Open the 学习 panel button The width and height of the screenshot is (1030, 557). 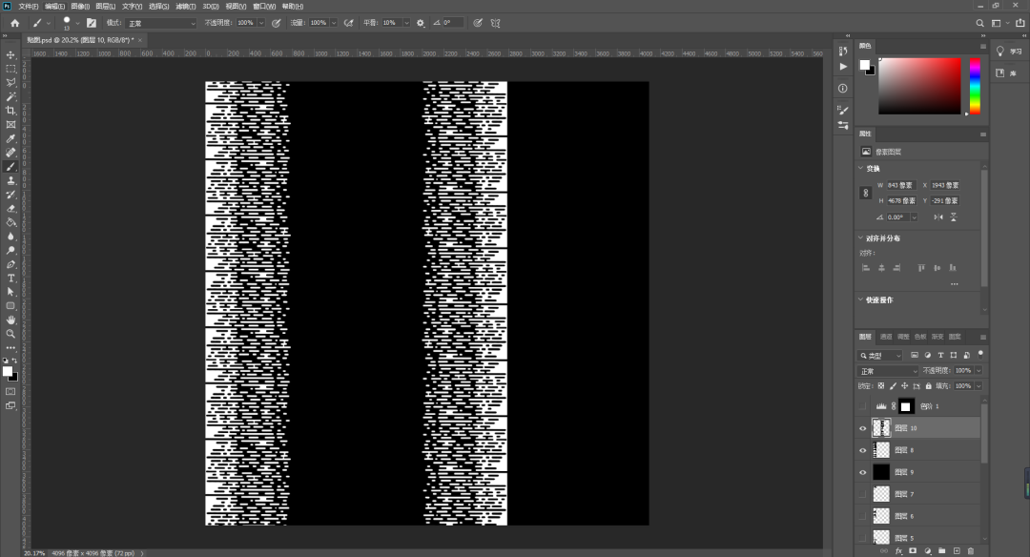tap(1009, 52)
